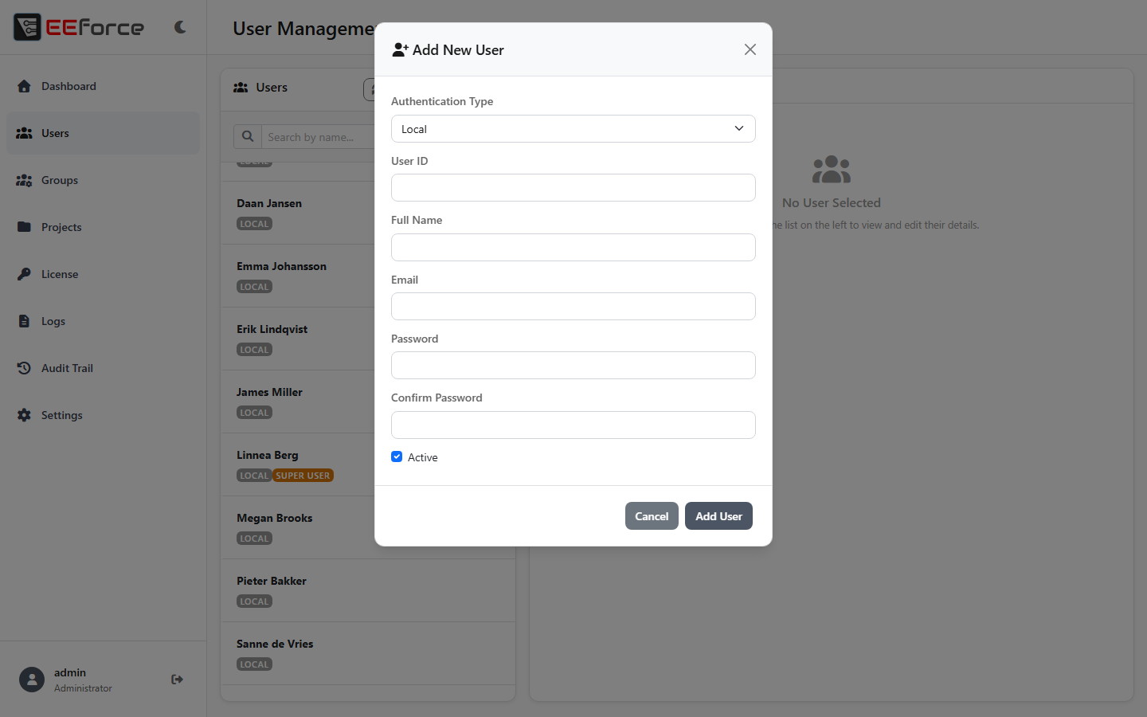The image size is (1147, 717).
Task: Click the License key icon
Action: pyautogui.click(x=24, y=274)
